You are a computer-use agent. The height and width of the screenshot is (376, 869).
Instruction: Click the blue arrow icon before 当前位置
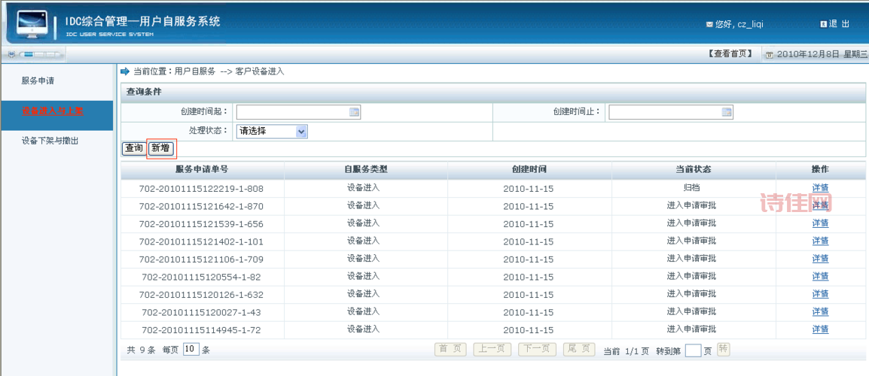[125, 71]
